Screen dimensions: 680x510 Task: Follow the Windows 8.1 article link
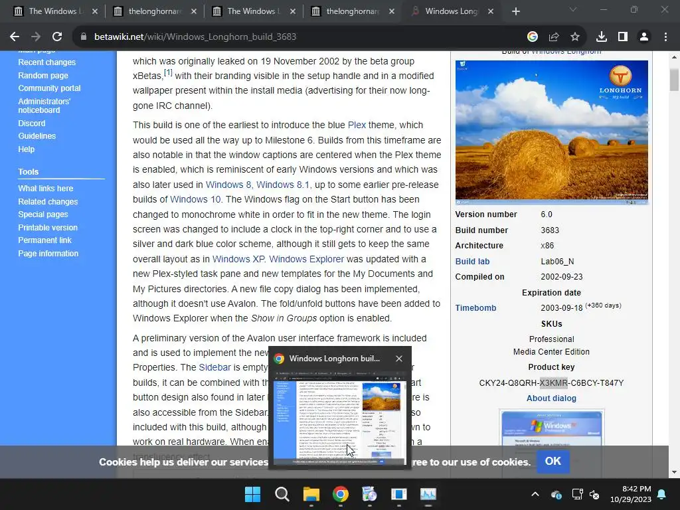283,185
